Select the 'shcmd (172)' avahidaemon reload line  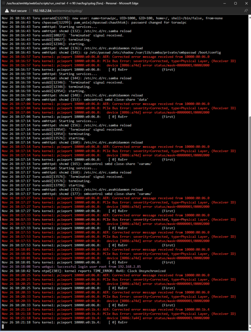coord(72,189)
